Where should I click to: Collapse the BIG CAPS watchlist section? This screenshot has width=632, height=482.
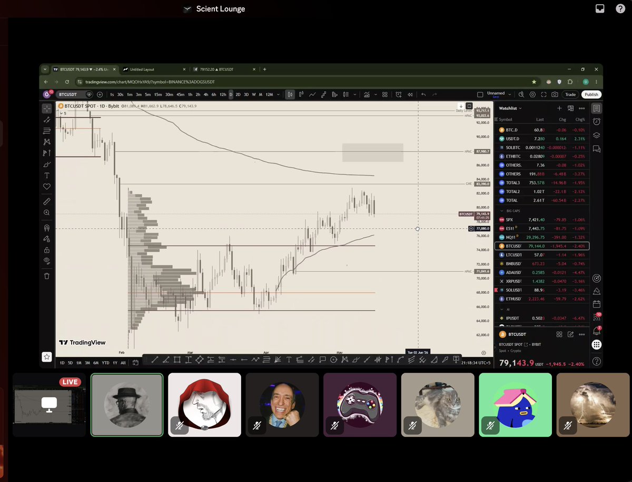[x=501, y=211]
